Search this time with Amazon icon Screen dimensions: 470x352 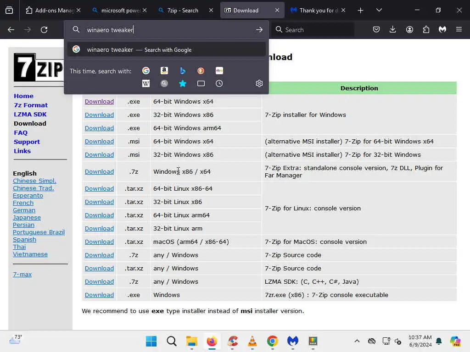coord(164,71)
